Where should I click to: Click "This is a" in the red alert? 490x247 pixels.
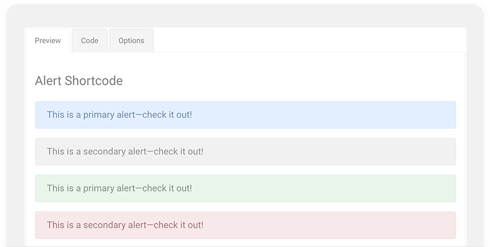(63, 225)
